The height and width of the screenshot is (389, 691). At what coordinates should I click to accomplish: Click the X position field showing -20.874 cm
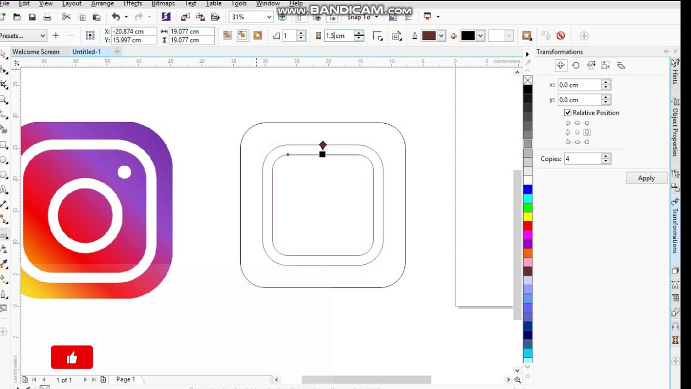tap(134, 31)
